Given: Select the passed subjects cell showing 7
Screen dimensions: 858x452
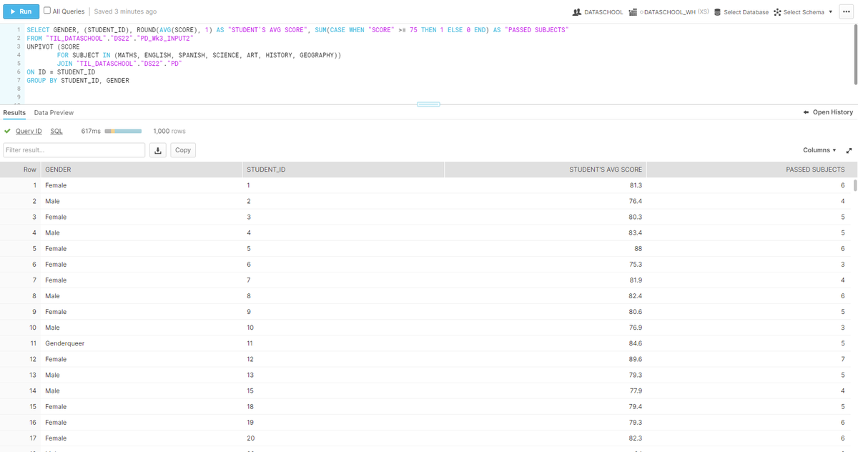Looking at the screenshot, I should click(746, 359).
